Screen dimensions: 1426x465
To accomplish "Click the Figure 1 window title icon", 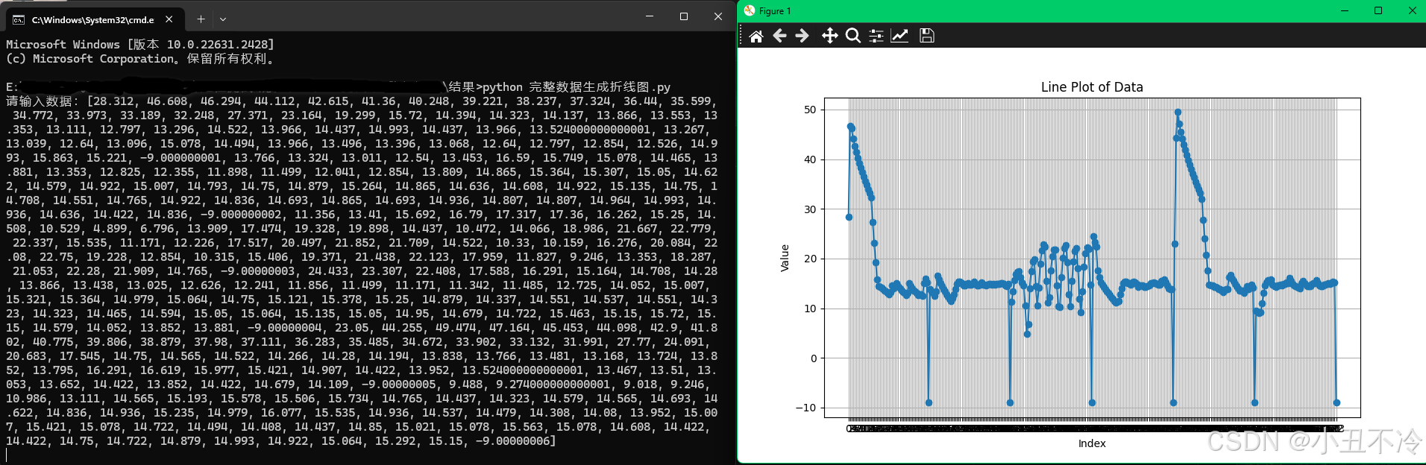I will (749, 10).
